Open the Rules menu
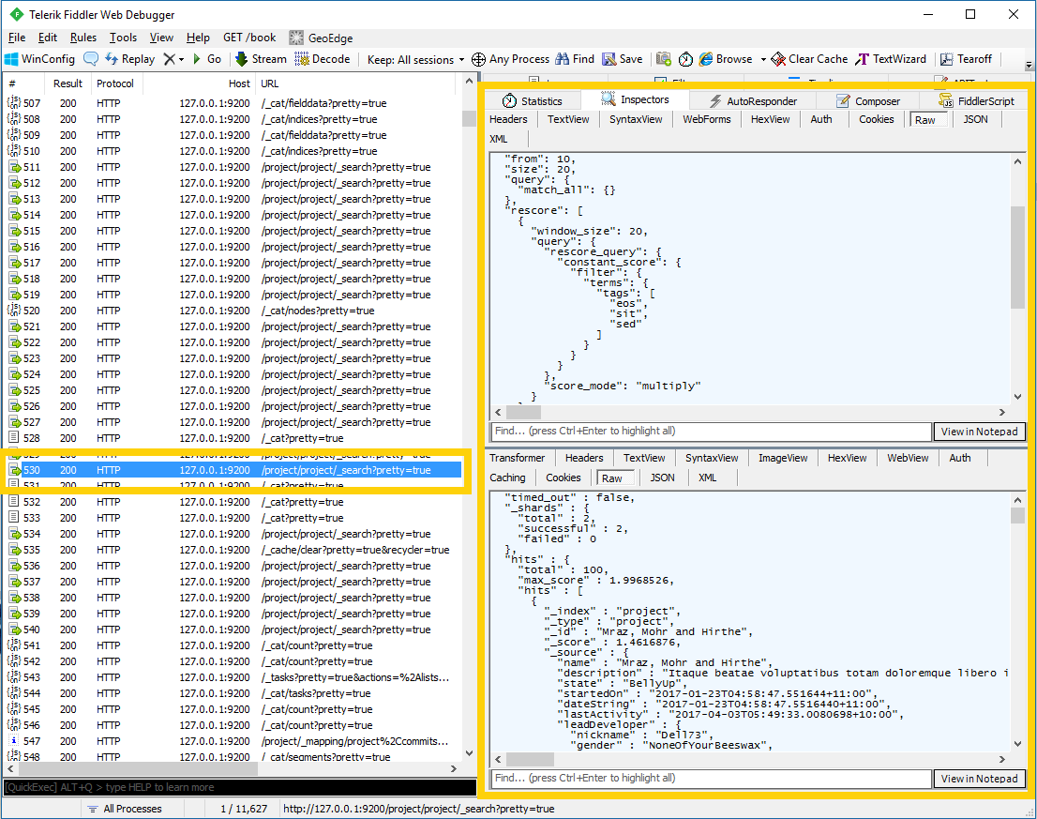 (x=83, y=38)
